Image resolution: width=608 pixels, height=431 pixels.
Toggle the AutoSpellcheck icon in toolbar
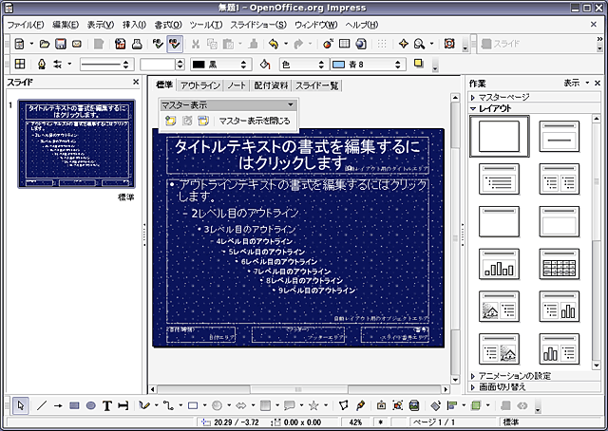(x=175, y=44)
